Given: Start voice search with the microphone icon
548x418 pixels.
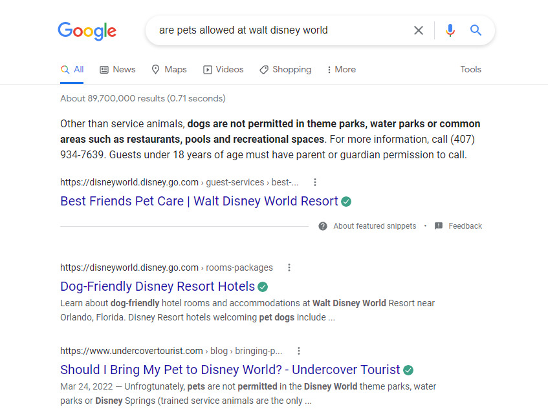Looking at the screenshot, I should pos(450,30).
